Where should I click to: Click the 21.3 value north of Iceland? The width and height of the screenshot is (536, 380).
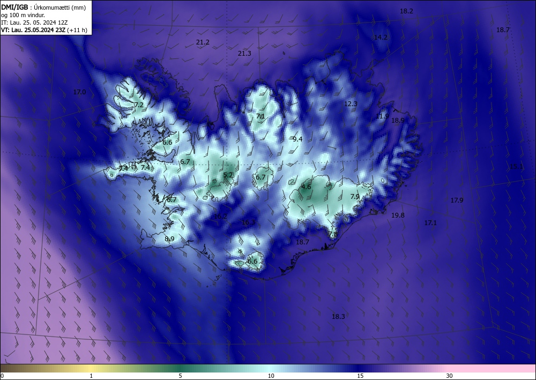point(244,53)
